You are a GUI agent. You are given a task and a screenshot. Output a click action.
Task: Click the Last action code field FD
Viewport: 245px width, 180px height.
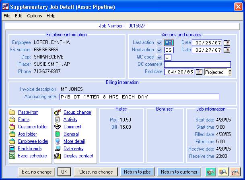click(x=169, y=43)
